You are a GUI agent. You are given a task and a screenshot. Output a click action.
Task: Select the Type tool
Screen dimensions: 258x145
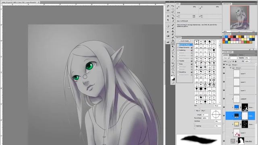coord(173,53)
